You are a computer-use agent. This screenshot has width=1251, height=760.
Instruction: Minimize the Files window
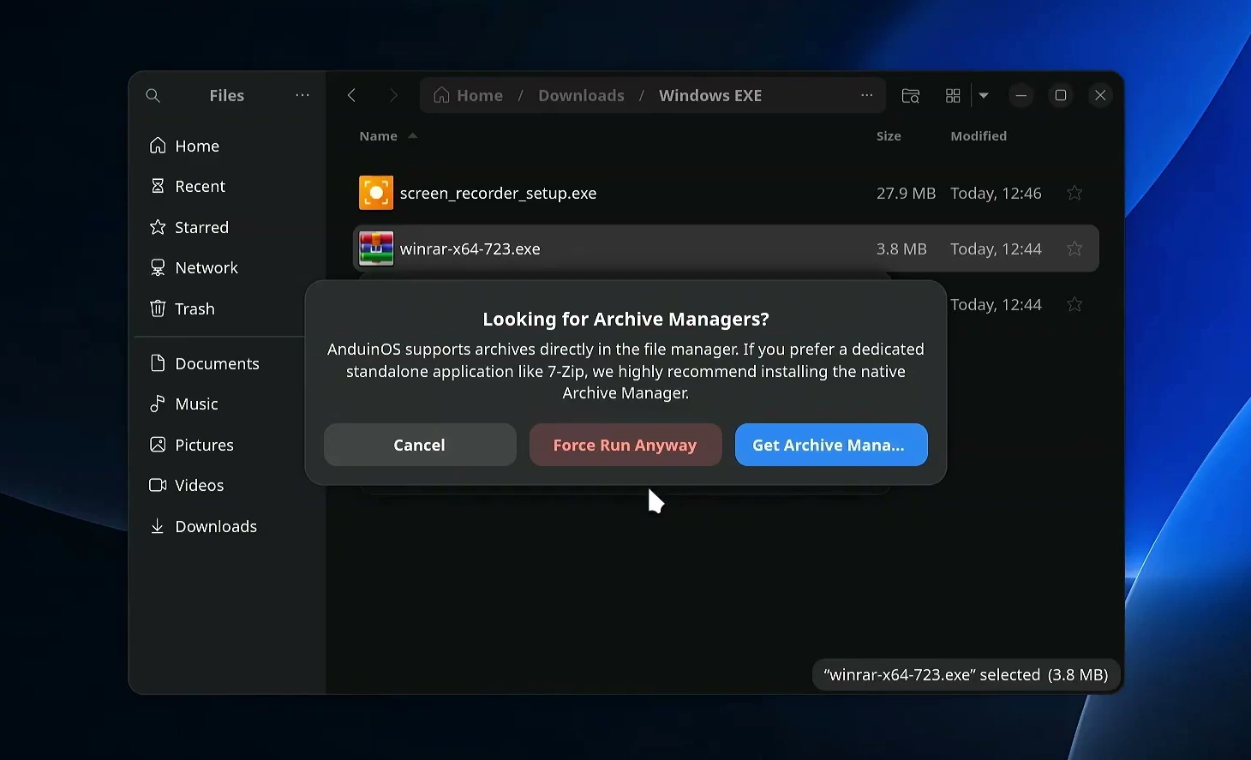click(x=1021, y=95)
